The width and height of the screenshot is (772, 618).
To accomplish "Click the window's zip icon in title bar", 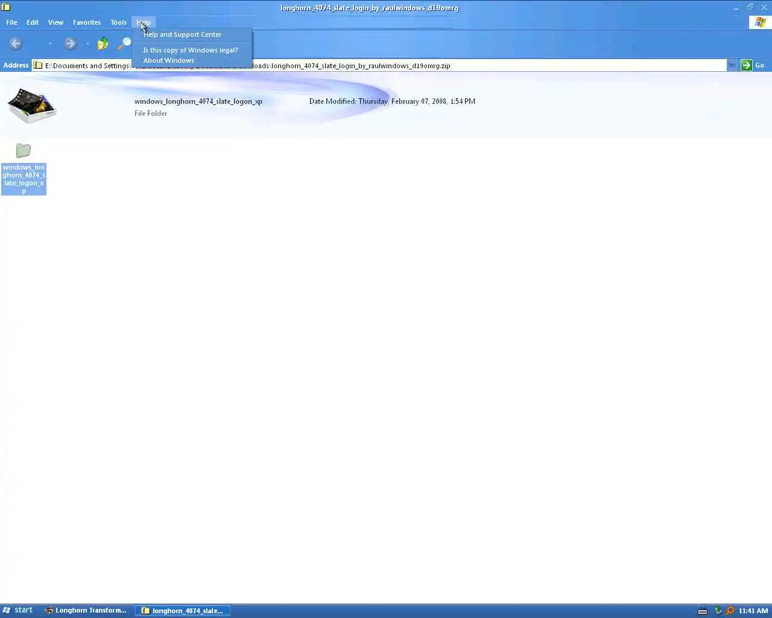I will tap(6, 7).
